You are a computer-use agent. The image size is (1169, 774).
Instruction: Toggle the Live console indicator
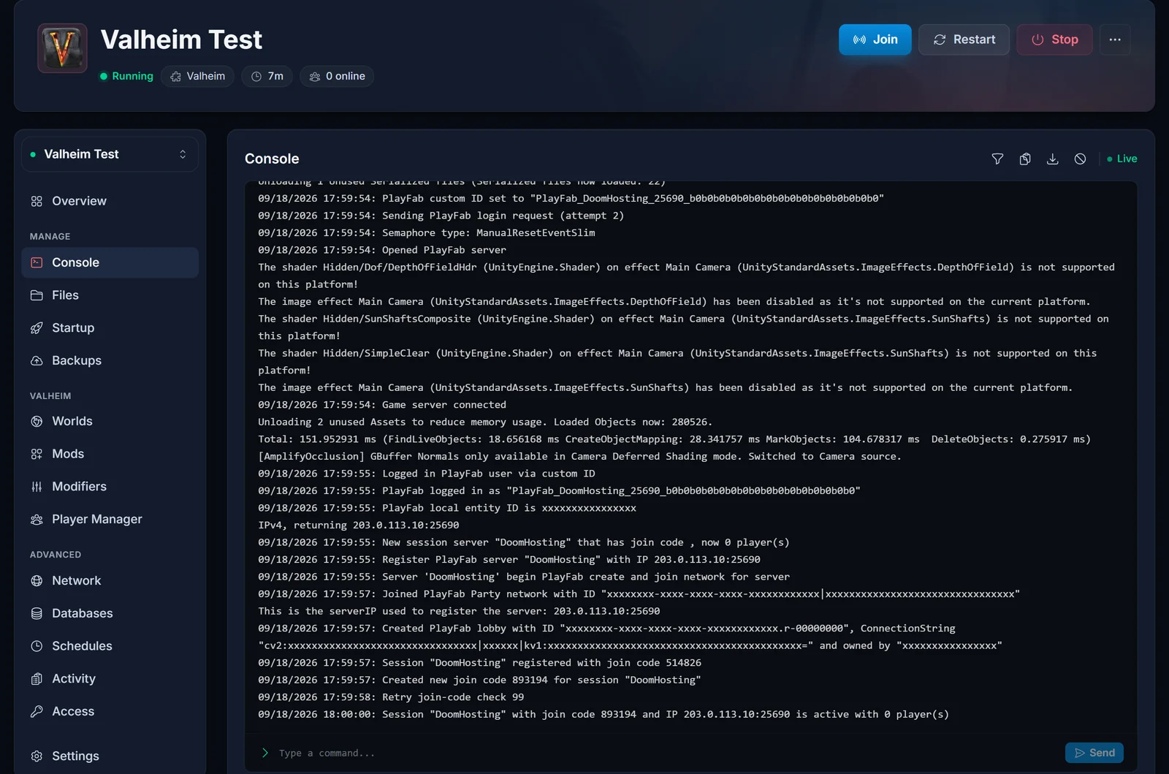click(x=1122, y=159)
